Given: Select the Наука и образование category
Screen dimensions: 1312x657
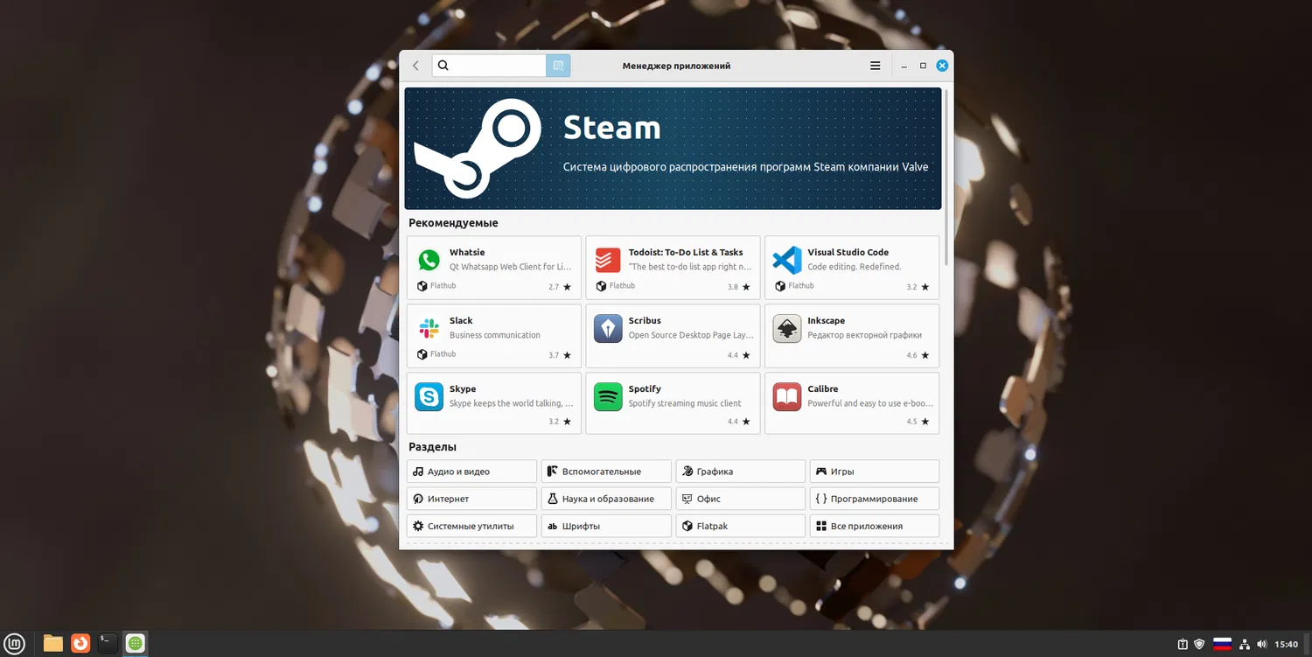Looking at the screenshot, I should pos(606,499).
